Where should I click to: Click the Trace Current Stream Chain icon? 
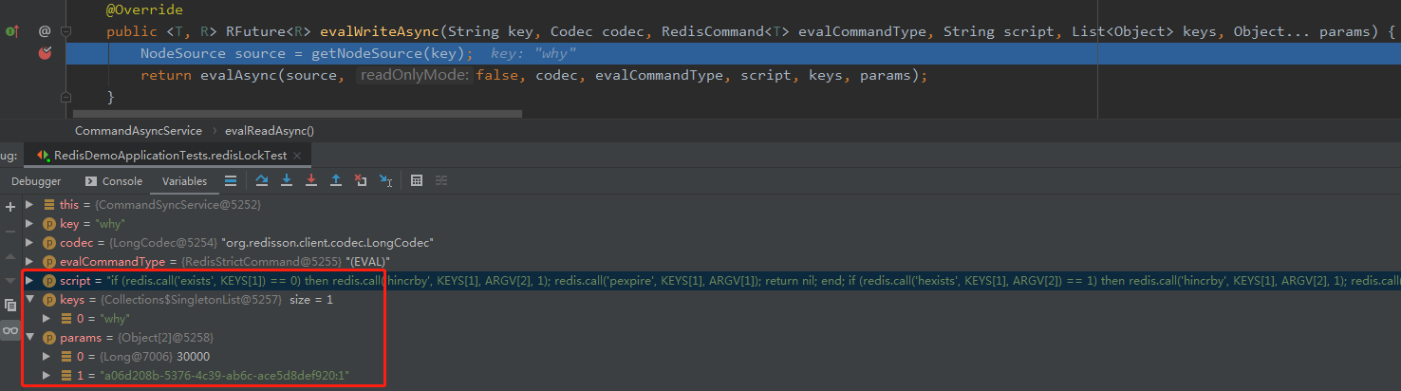441,180
